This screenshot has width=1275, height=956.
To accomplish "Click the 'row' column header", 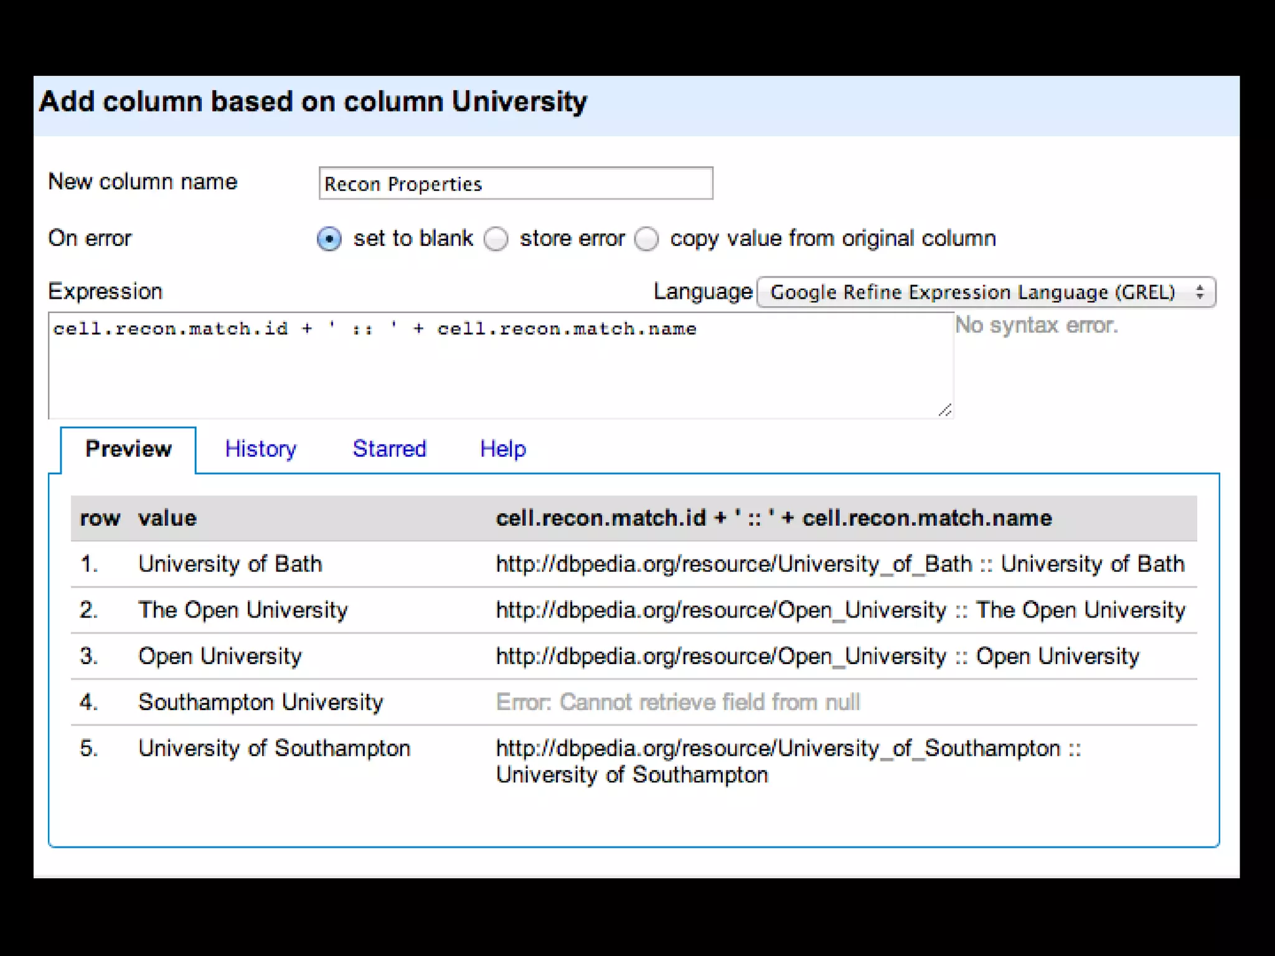I will tap(100, 518).
